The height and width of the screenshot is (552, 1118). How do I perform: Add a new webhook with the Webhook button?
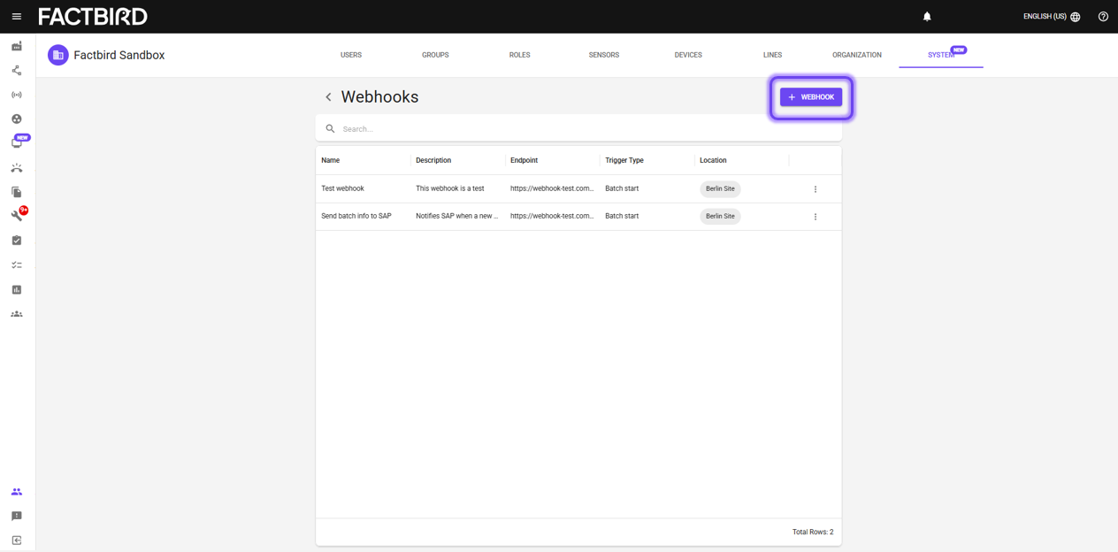[811, 97]
